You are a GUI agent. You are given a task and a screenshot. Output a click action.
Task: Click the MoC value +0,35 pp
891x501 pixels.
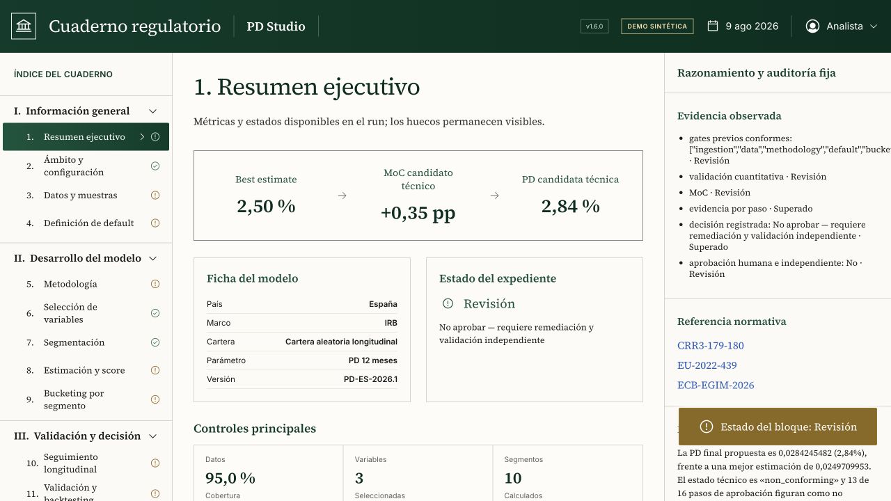pyautogui.click(x=418, y=213)
